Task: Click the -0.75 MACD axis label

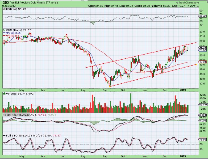Action: pyautogui.click(x=202, y=131)
